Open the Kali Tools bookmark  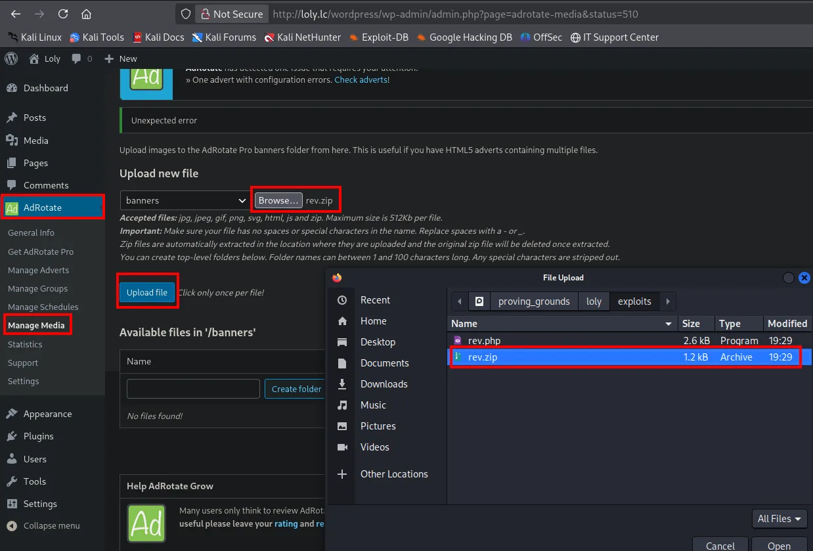(x=97, y=37)
